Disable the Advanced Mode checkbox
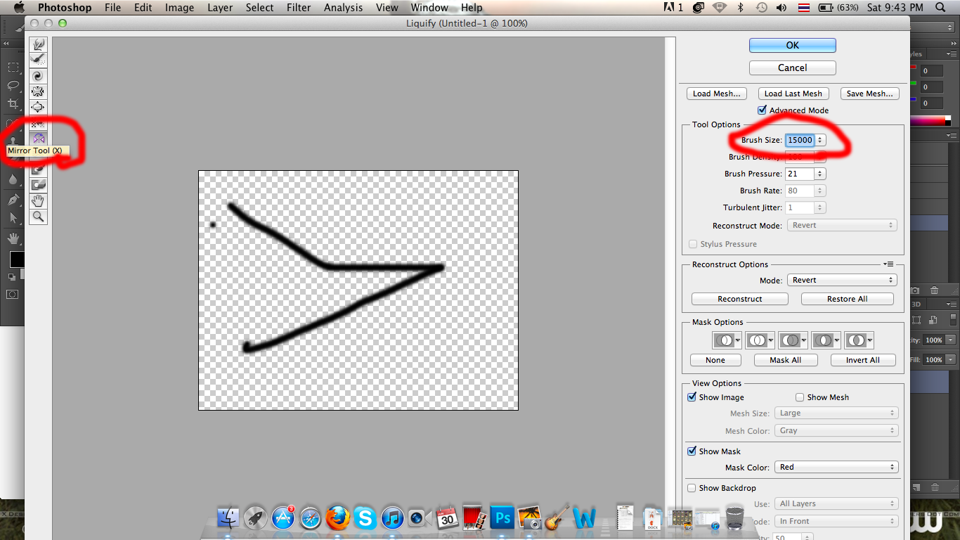The image size is (960, 540). tap(762, 110)
